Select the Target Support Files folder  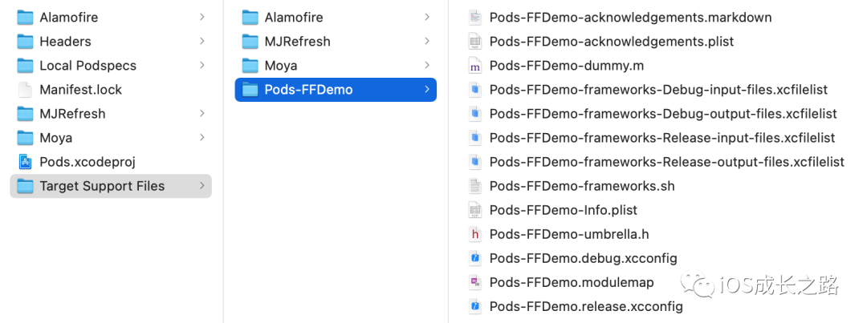click(x=111, y=186)
